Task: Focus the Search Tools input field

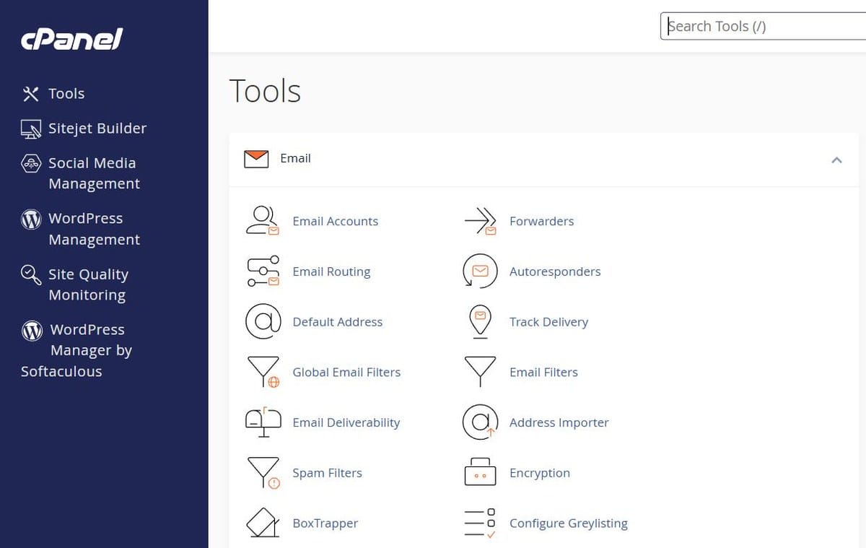Action: (763, 26)
